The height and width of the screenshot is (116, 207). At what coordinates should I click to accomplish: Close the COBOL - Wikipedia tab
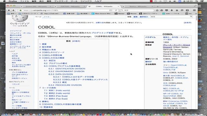(118, 6)
